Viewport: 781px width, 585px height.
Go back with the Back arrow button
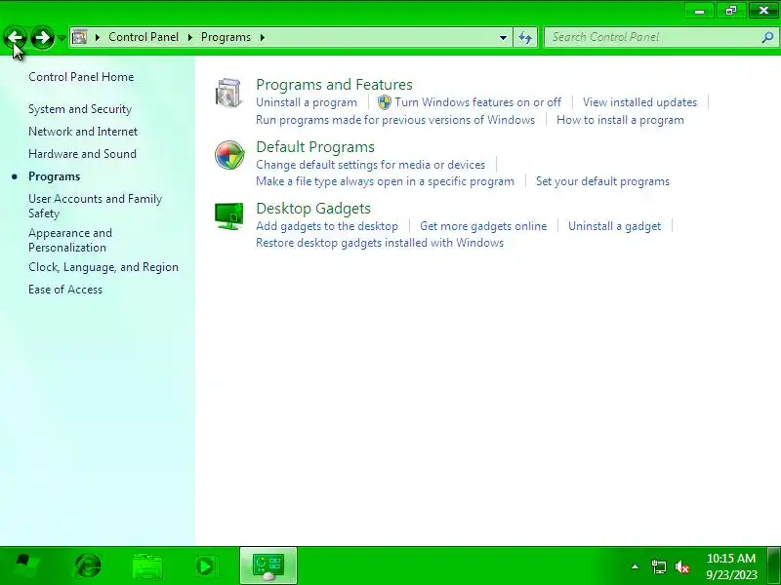(16, 37)
